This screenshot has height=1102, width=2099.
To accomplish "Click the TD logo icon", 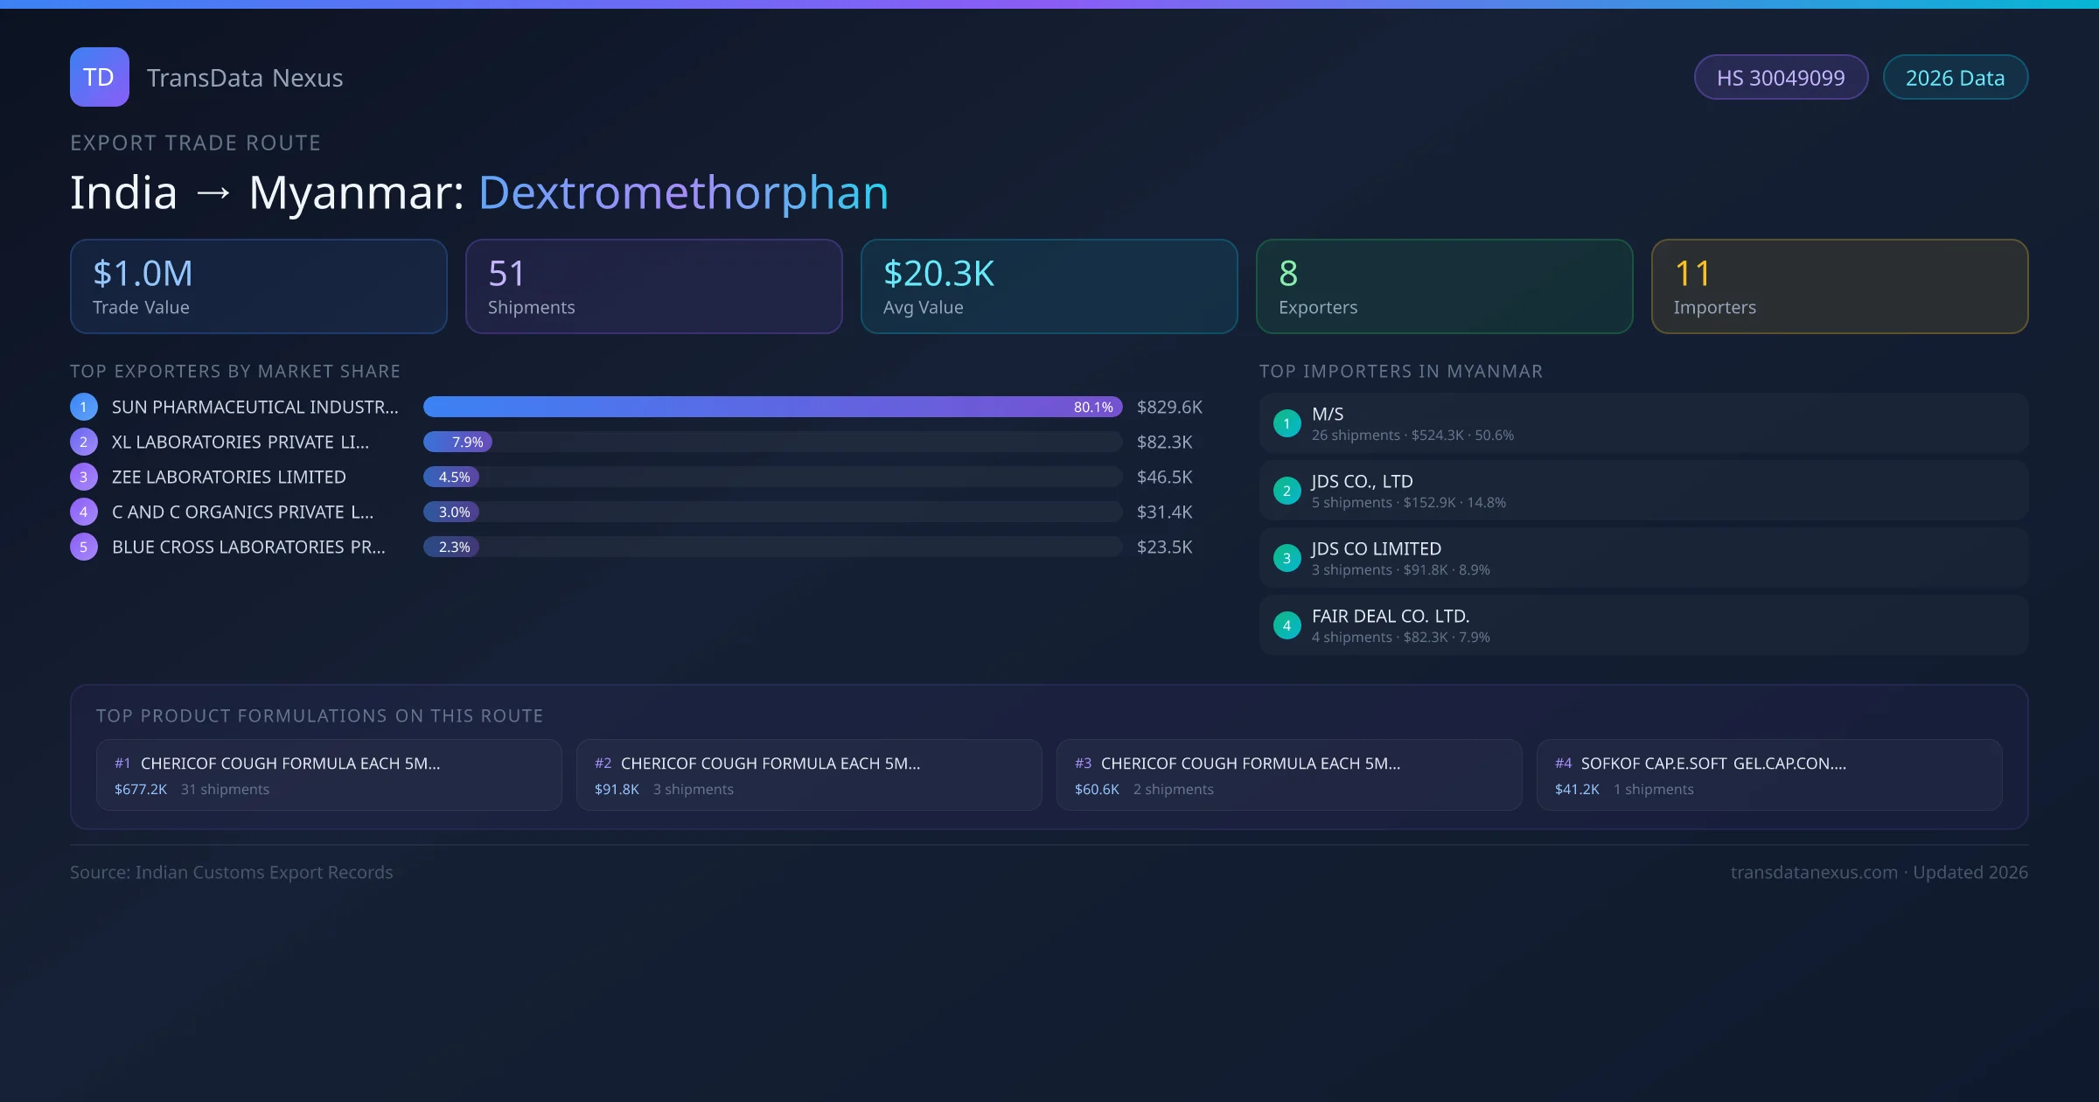I will 99,77.
